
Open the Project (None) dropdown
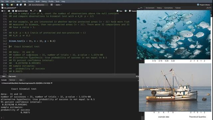tap(204, 5)
